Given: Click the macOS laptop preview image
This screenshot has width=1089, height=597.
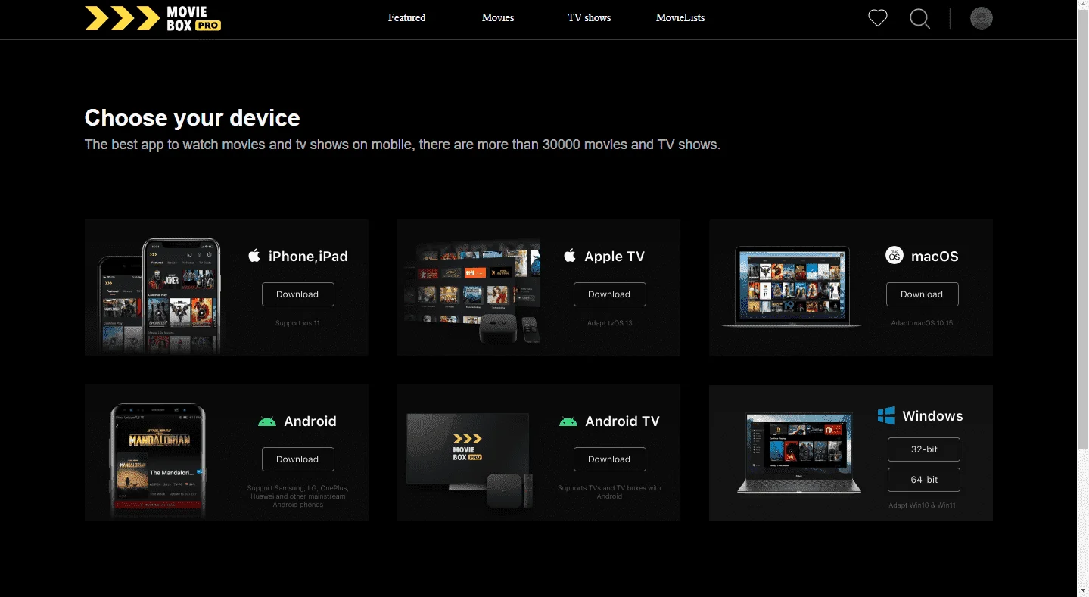Looking at the screenshot, I should [792, 287].
